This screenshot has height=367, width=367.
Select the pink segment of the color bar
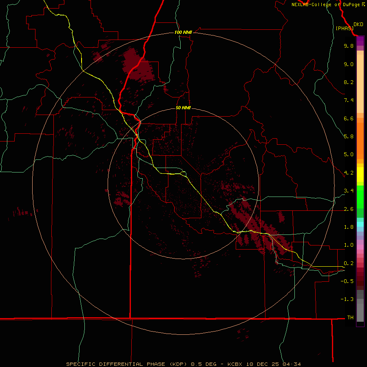tap(360, 247)
